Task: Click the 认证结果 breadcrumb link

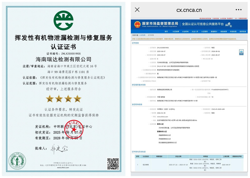Action: point(142,35)
